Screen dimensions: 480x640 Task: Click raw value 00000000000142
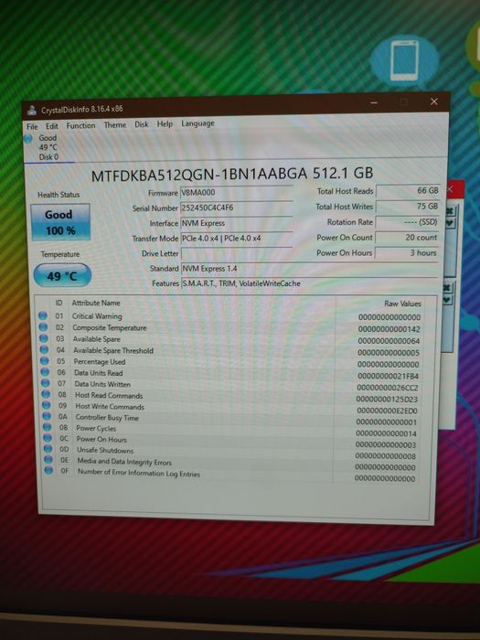[x=389, y=329]
